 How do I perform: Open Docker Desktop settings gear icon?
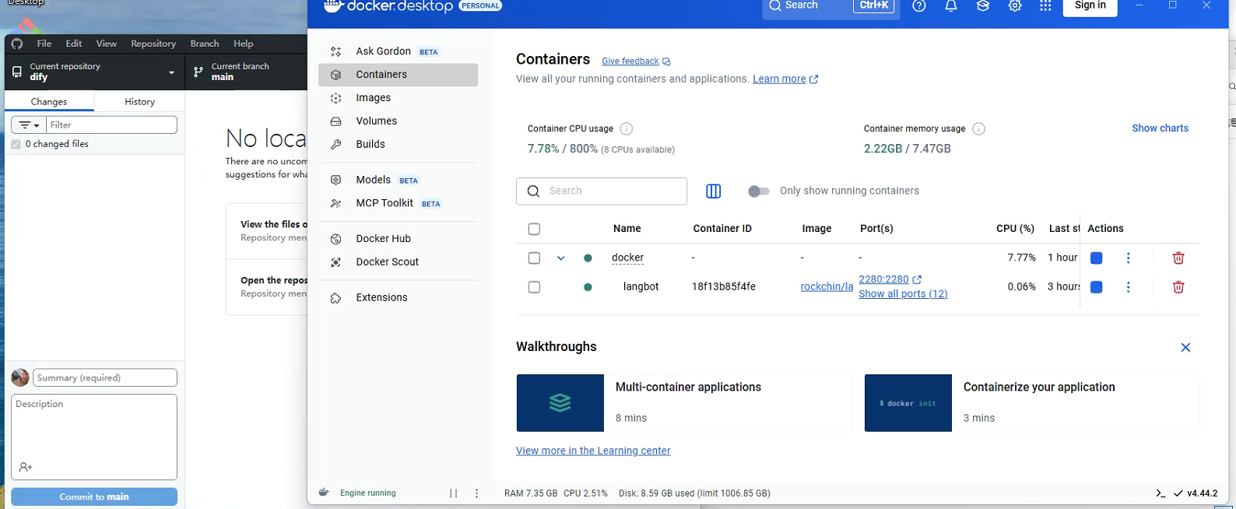(x=1015, y=5)
